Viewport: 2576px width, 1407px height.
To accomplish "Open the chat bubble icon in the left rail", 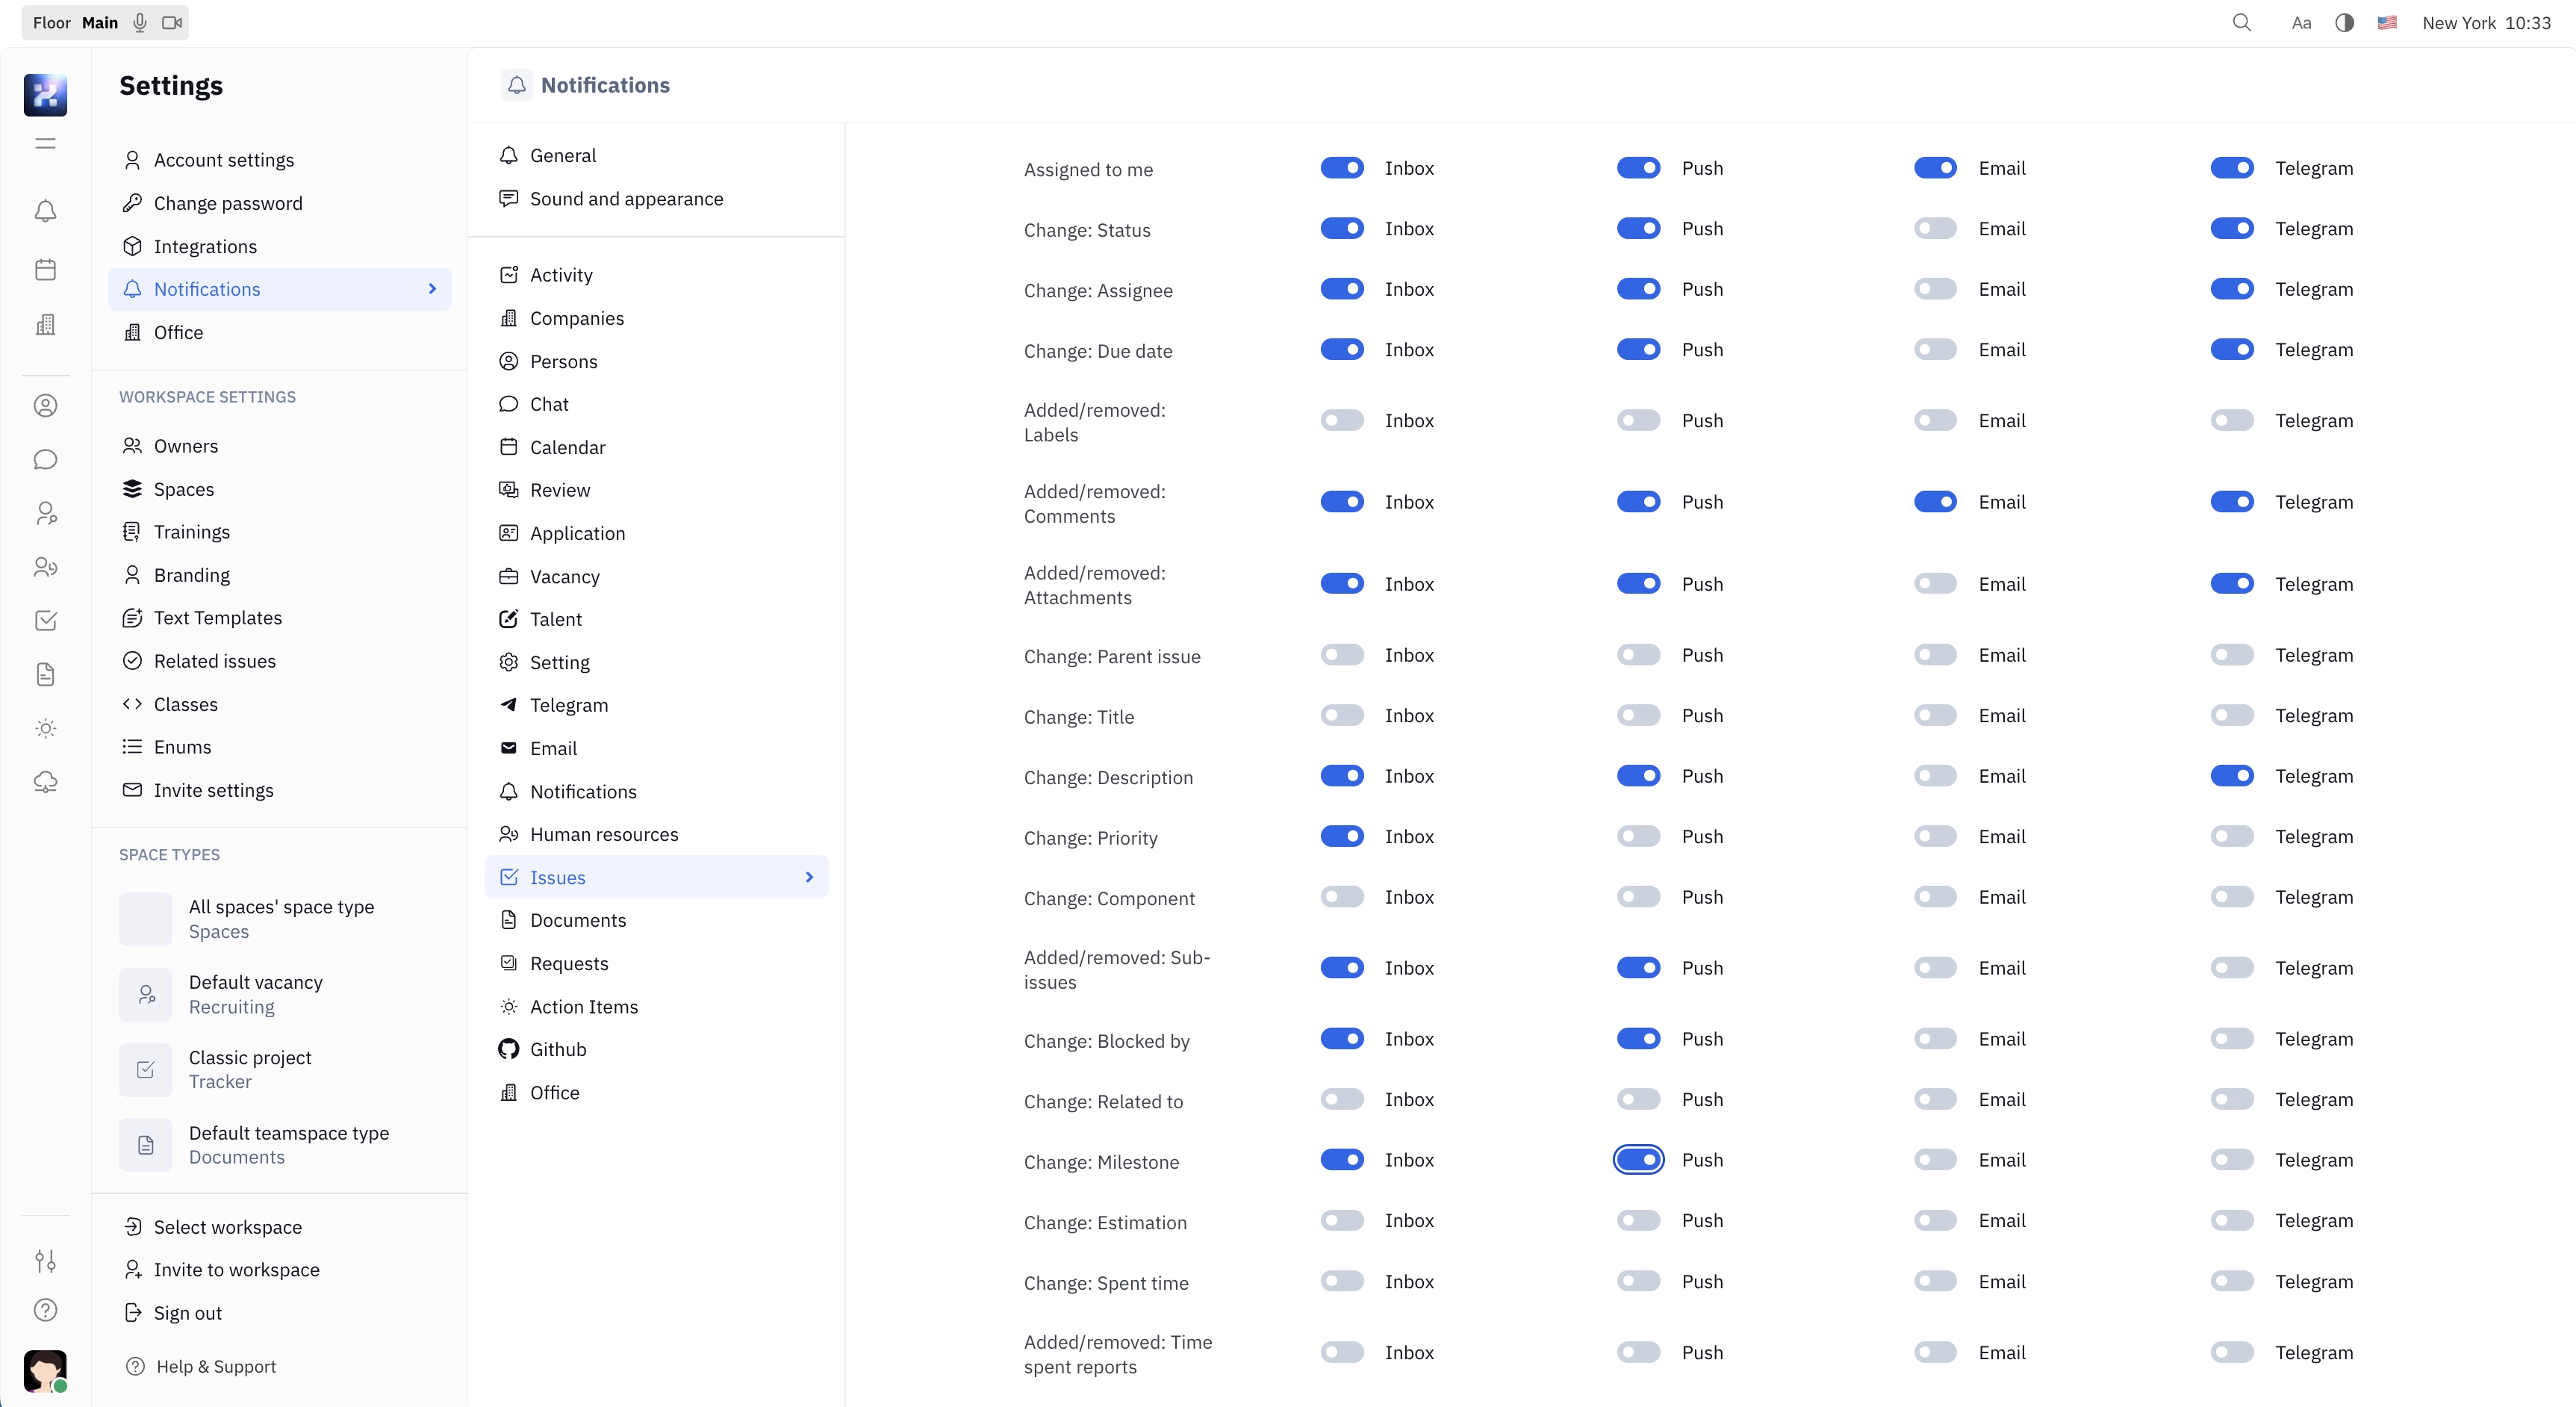I will pyautogui.click(x=46, y=460).
